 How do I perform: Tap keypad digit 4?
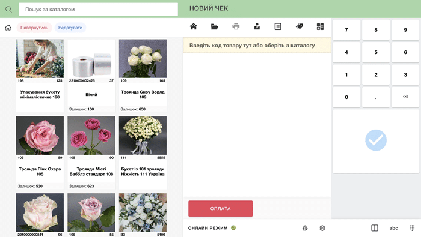(346, 52)
